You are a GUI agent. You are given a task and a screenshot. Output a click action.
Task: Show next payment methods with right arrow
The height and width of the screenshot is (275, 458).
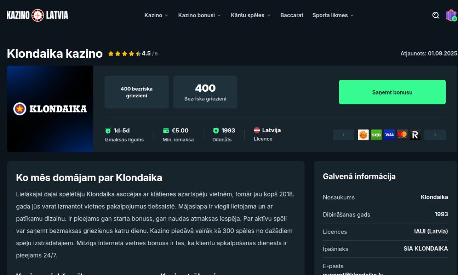(x=435, y=135)
